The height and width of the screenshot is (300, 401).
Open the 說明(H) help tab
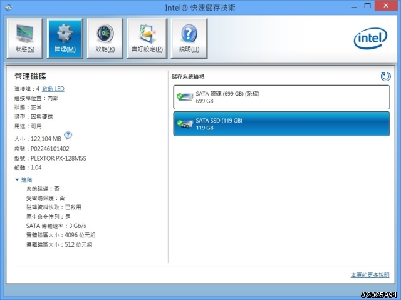coord(189,39)
